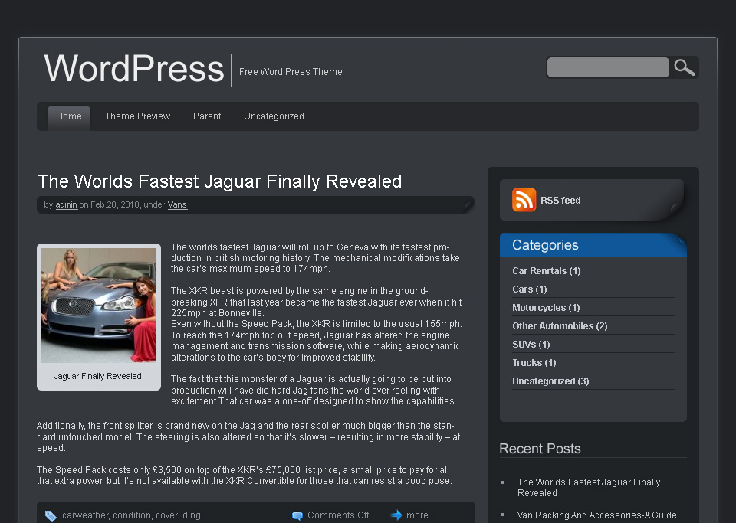Click the blue arrow icon beside more
This screenshot has width=736, height=523.
click(x=396, y=515)
